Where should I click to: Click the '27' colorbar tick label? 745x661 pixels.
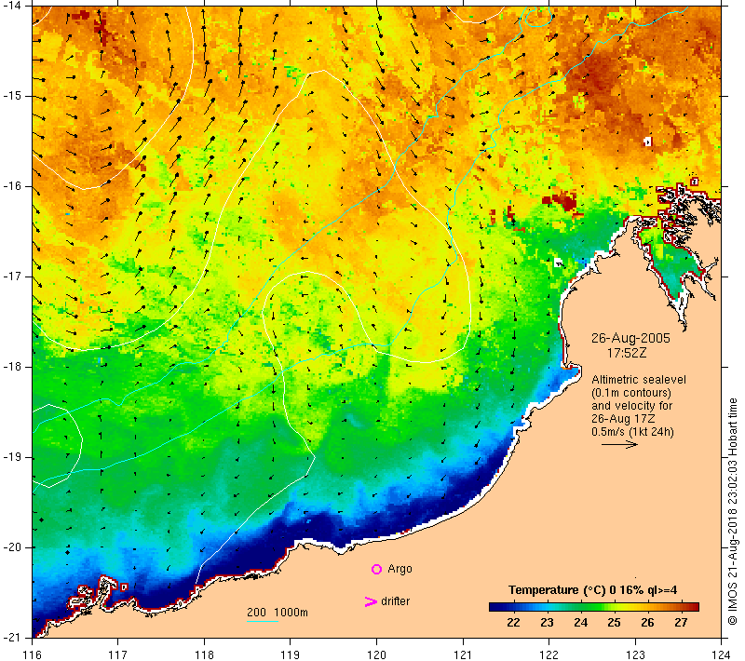681,623
